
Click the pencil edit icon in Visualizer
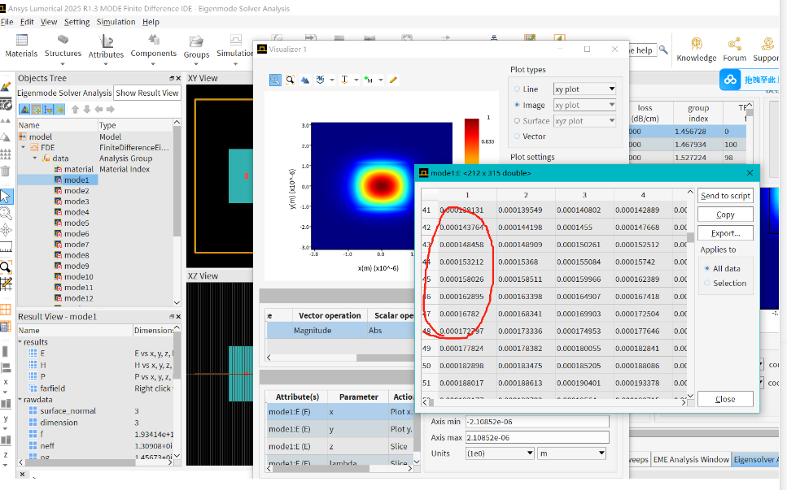tap(393, 80)
